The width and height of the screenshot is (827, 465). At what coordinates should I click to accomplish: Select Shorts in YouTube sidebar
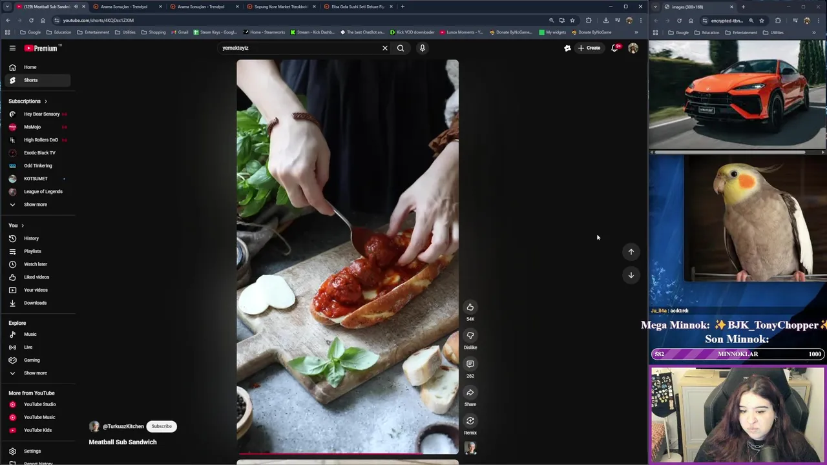(x=38, y=80)
